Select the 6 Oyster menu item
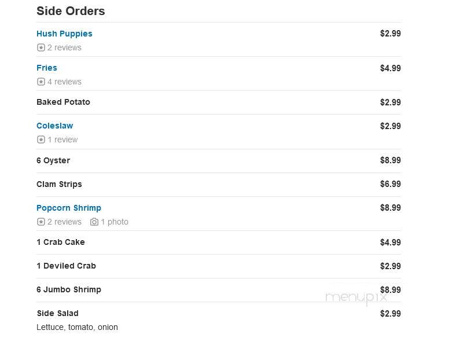 pos(53,160)
